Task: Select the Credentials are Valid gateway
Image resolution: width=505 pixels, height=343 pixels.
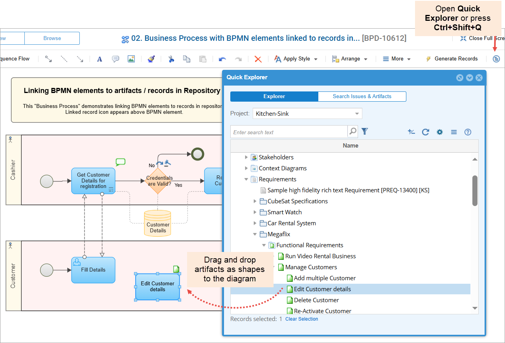Action: coord(158,181)
